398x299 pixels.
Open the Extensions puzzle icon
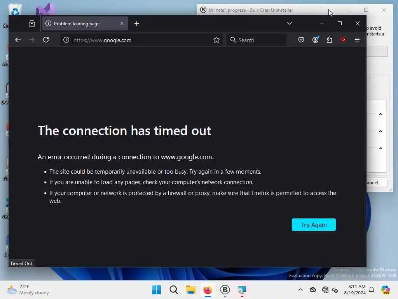point(329,40)
